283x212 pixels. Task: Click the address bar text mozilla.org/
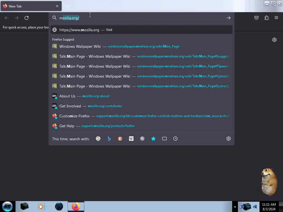[69, 18]
